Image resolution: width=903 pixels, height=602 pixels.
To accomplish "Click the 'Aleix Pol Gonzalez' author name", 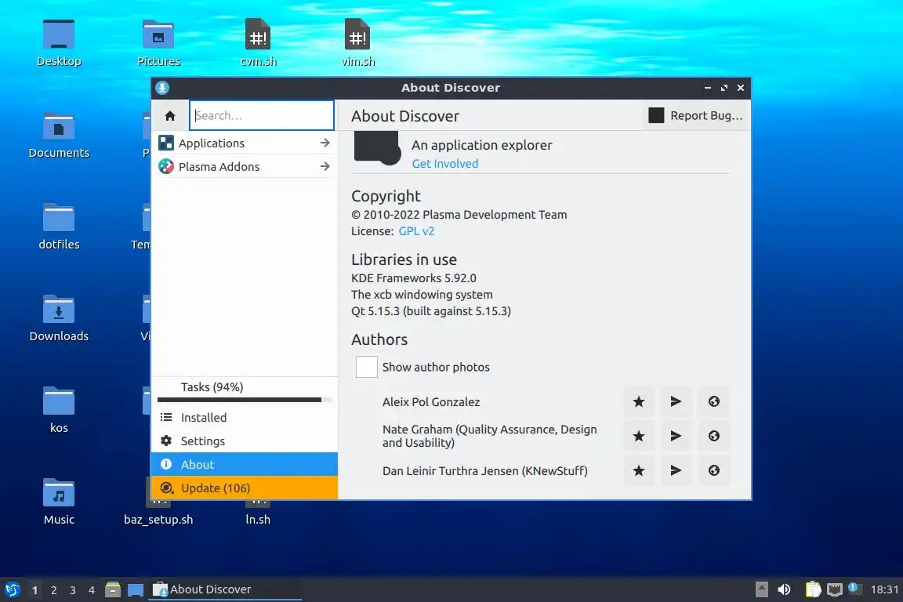I will [x=431, y=401].
